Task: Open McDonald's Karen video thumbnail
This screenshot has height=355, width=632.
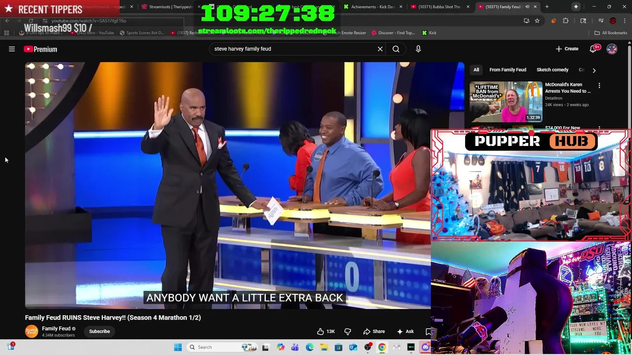Action: [506, 102]
